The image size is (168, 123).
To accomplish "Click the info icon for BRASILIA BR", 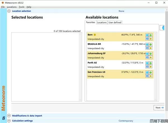I will 147,48.
